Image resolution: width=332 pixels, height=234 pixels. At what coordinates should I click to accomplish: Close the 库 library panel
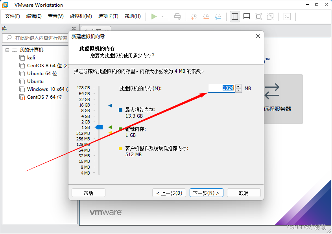click(x=74, y=28)
